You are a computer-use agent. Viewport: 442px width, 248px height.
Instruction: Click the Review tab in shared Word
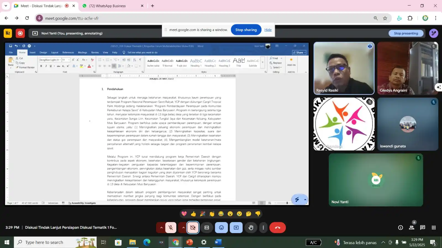click(x=95, y=52)
